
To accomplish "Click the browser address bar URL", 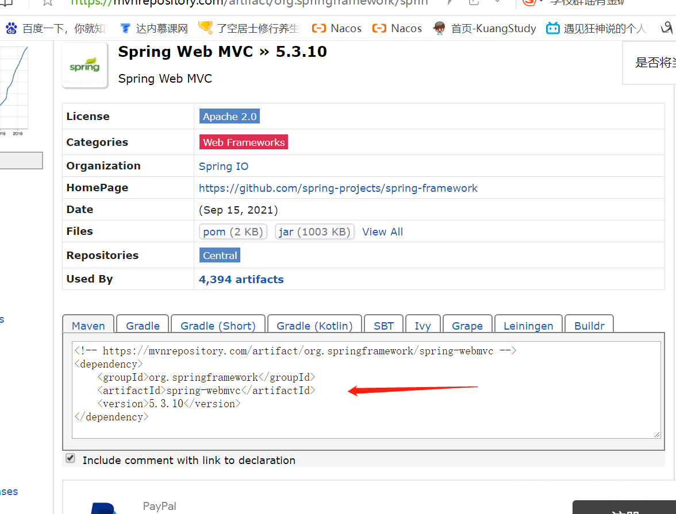I will [x=249, y=3].
